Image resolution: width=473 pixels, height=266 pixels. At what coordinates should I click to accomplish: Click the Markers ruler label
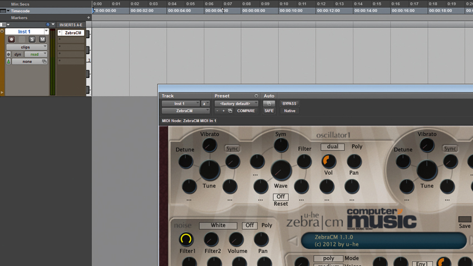tap(19, 18)
